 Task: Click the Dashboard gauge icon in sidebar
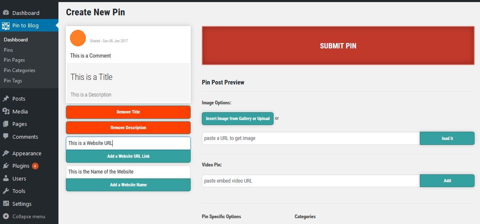tap(6, 13)
